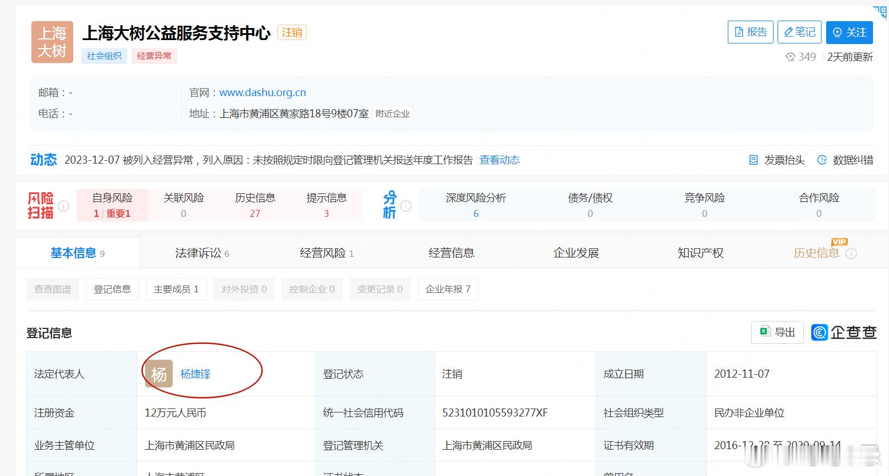The image size is (889, 476).
Task: Select the 提示信息 risk tile
Action: tap(326, 205)
